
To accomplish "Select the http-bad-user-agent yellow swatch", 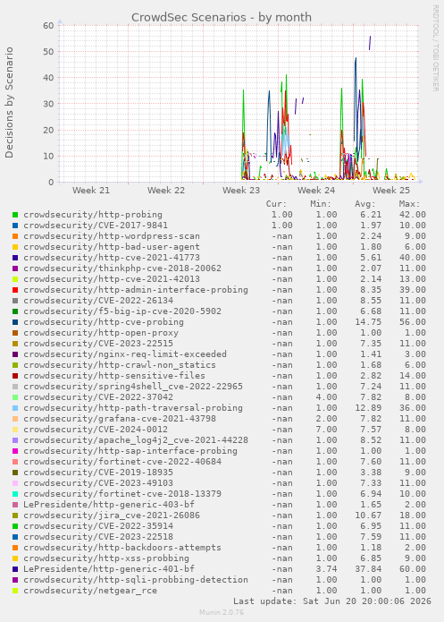I will tap(15, 247).
